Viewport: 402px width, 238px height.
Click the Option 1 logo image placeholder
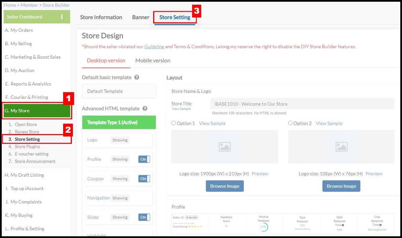click(x=225, y=146)
